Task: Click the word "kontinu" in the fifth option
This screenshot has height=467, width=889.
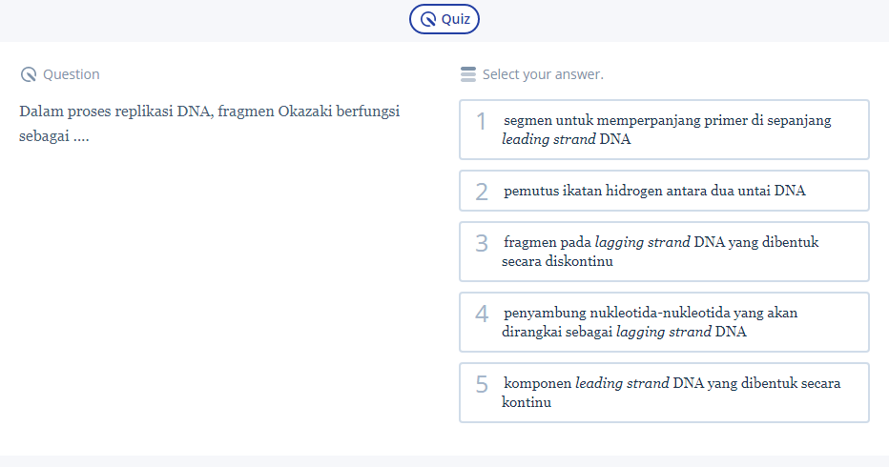Action: point(527,402)
